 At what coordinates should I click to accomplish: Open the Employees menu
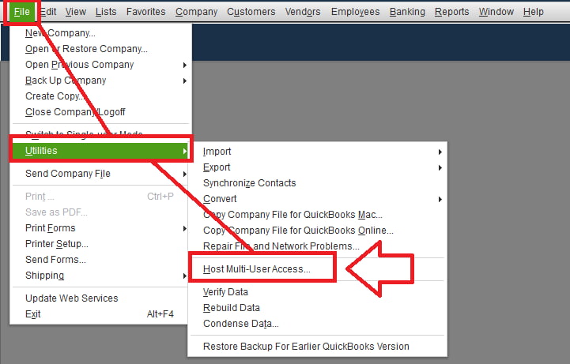tap(355, 12)
